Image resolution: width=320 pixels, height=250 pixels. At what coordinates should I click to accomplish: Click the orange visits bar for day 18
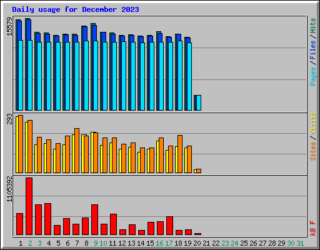(180, 154)
